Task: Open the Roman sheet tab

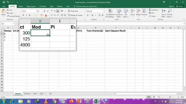Action: tap(27, 94)
